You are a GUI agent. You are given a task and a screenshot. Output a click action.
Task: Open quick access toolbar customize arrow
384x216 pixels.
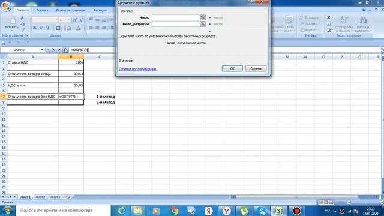28,43
